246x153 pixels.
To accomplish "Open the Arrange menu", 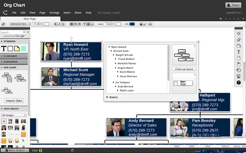I will coord(54,13).
